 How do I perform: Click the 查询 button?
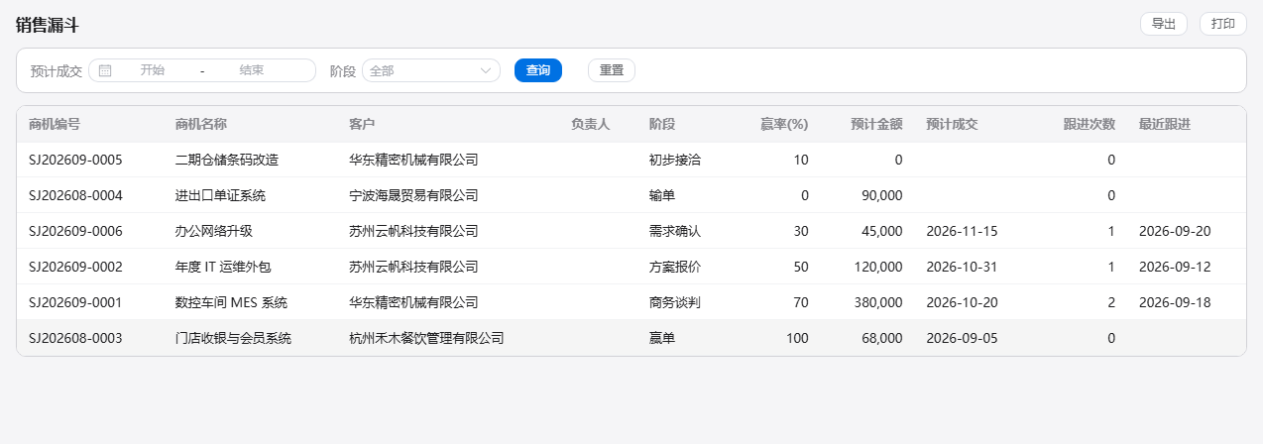538,70
